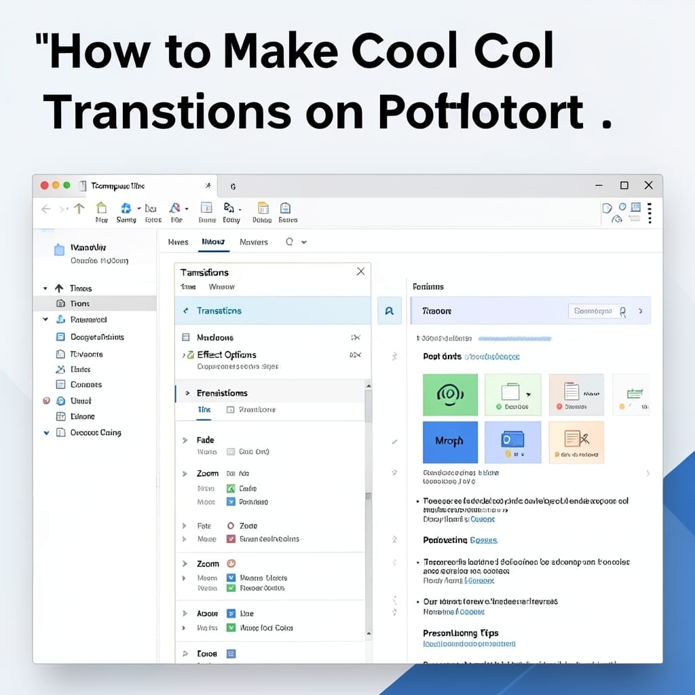This screenshot has height=695, width=695.
Task: Click the Gonnonyna search field
Action: pyautogui.click(x=599, y=311)
